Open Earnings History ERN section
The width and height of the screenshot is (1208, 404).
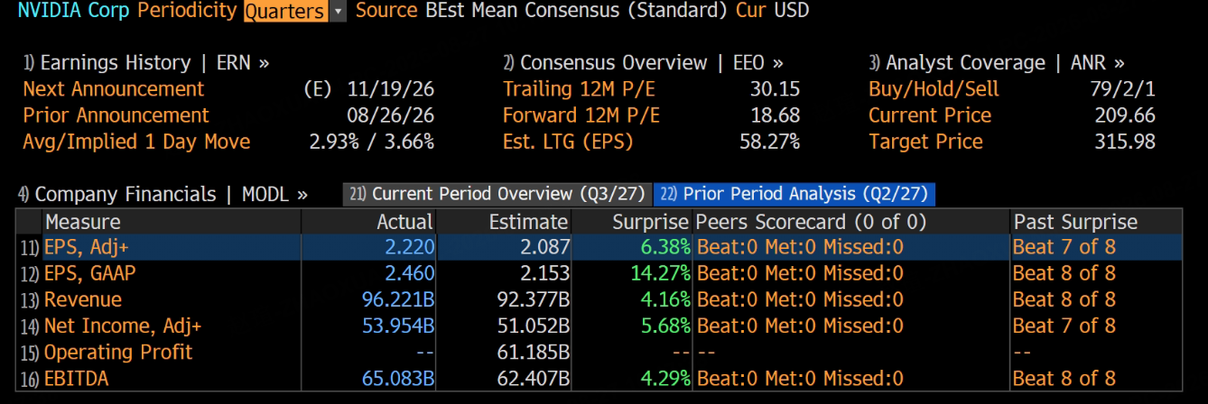[146, 63]
